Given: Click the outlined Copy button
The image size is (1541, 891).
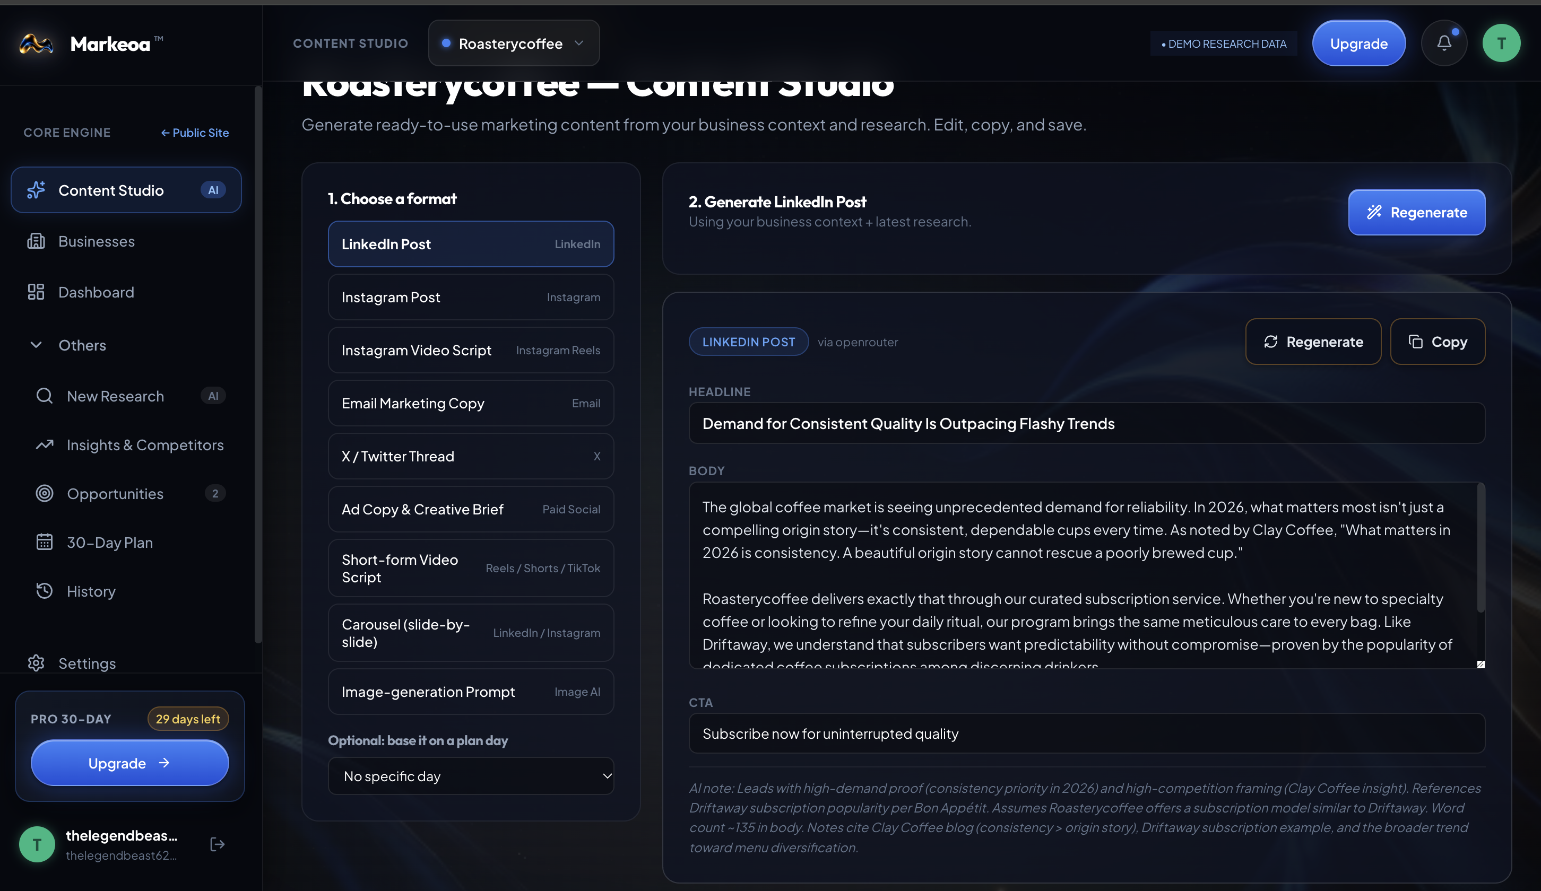Looking at the screenshot, I should coord(1438,342).
